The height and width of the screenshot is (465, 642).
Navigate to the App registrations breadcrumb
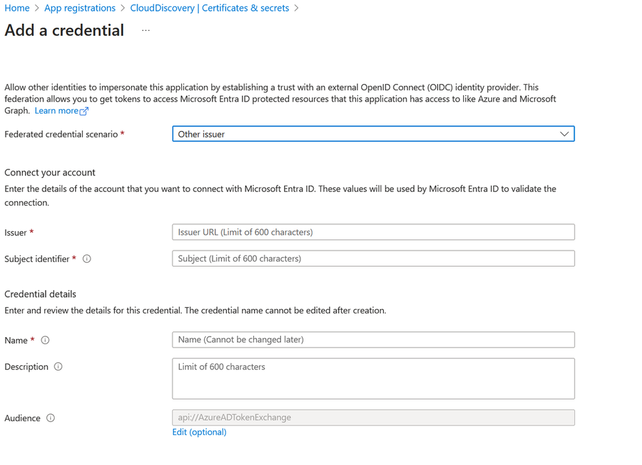pos(80,8)
